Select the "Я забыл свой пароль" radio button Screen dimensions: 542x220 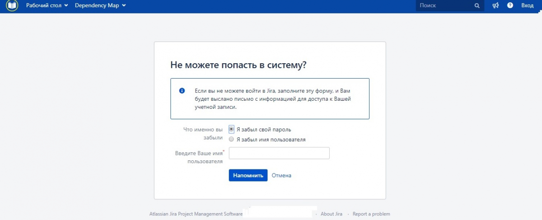pos(232,129)
